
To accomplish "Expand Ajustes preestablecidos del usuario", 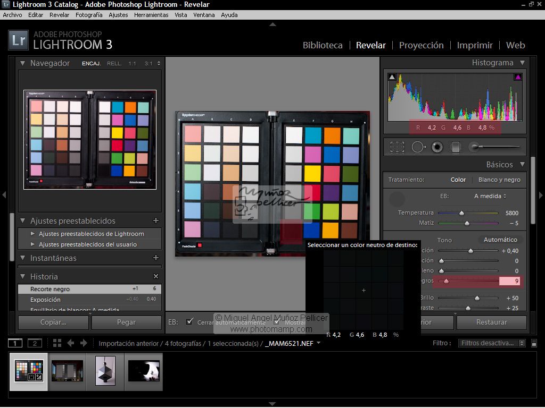I will 32,244.
